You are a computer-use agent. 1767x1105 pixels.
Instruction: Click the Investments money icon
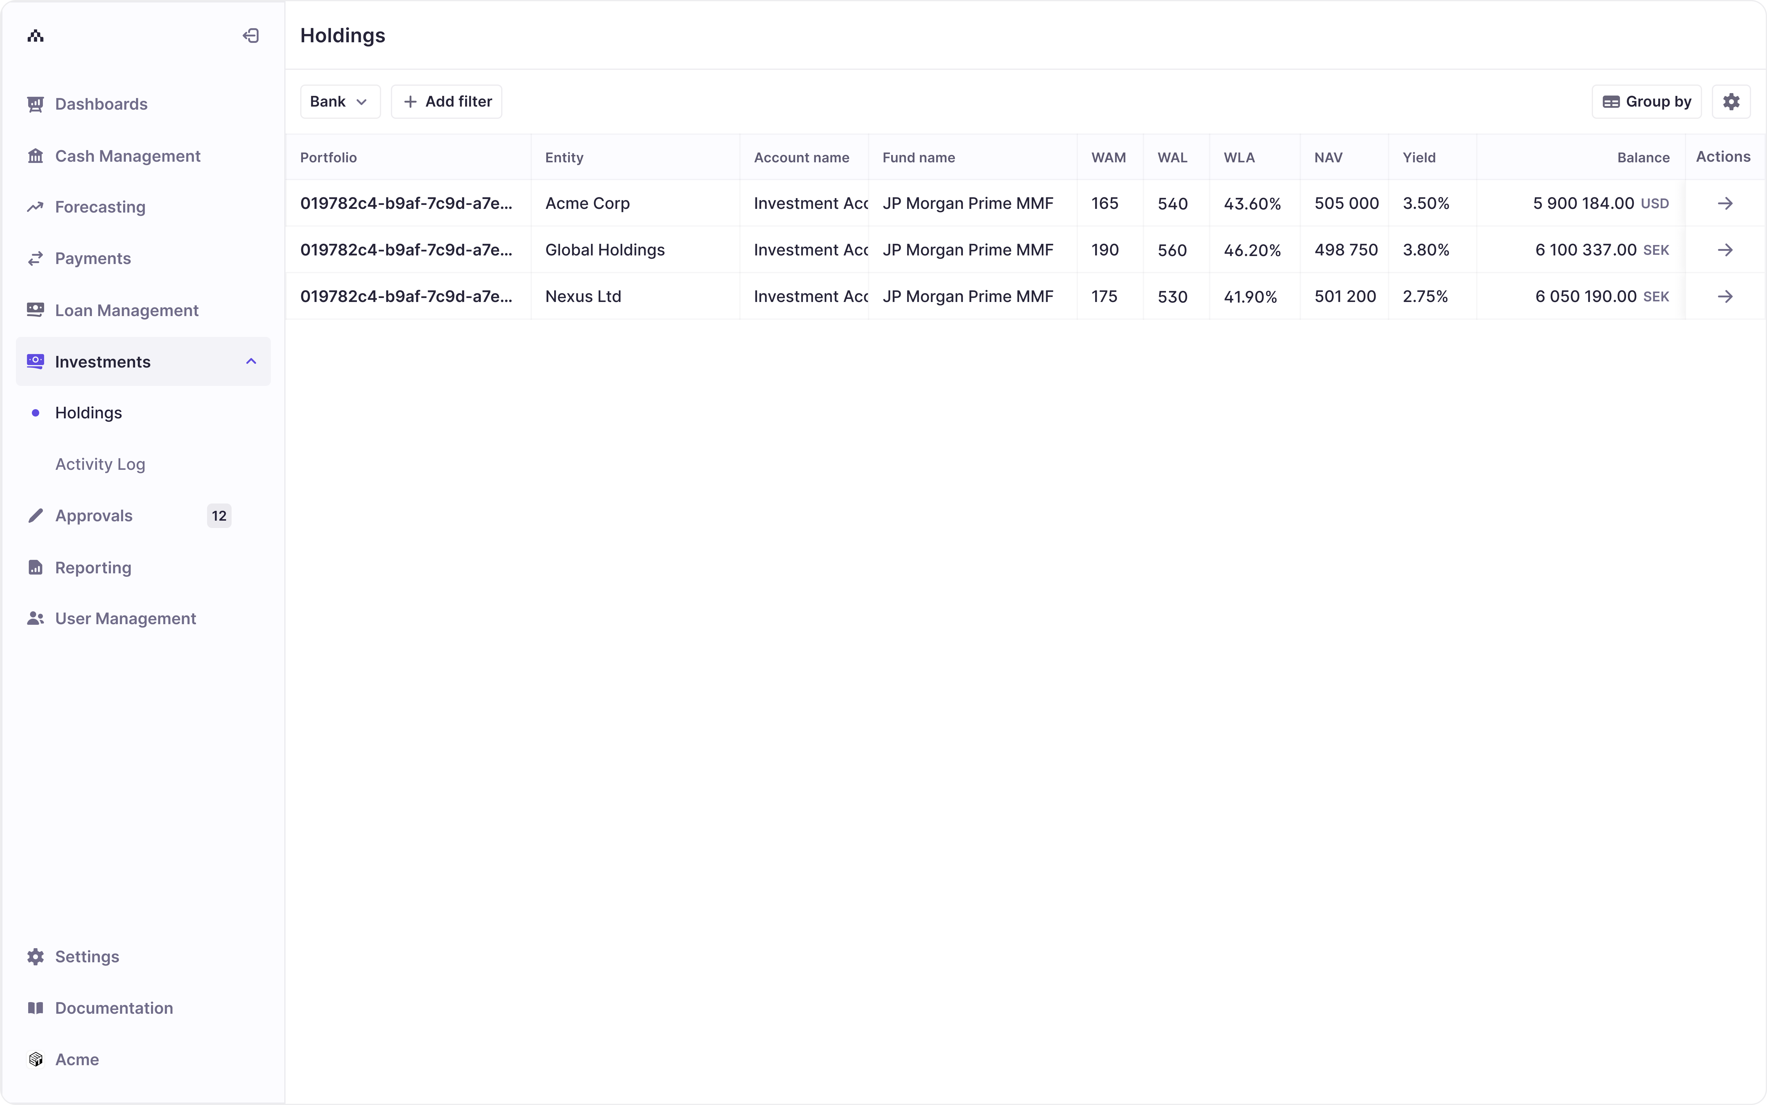(x=35, y=361)
